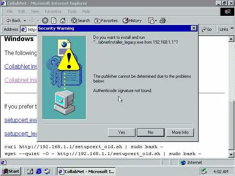
Task: Go Back using the toolbar arrow
Action: coord(13,21)
